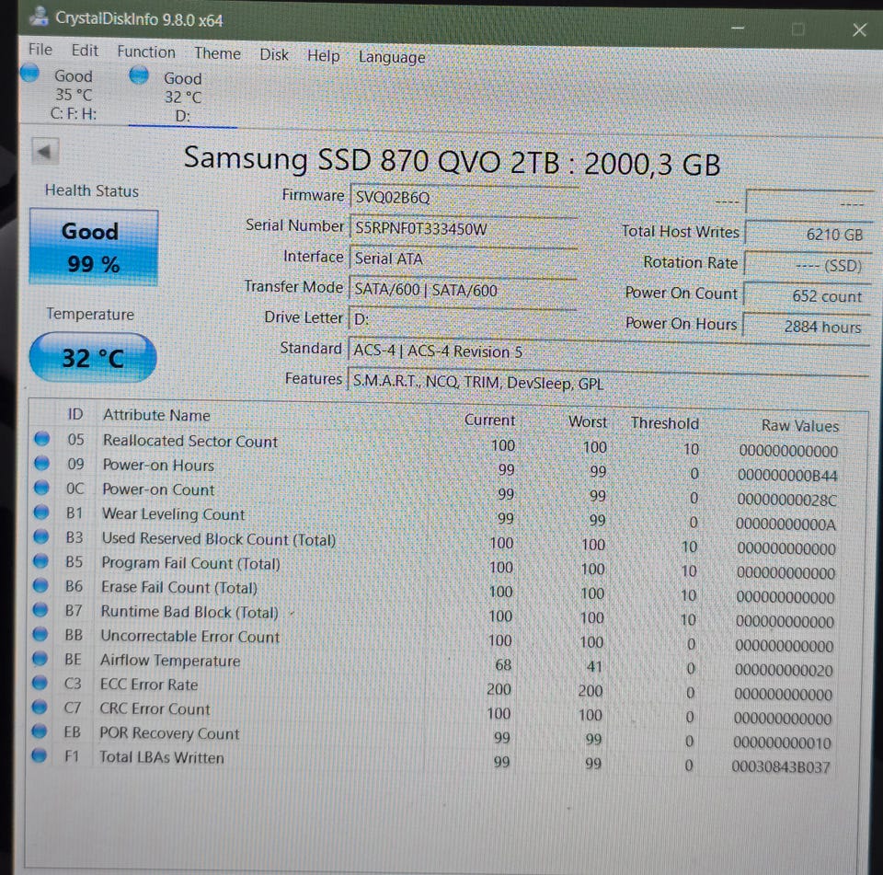Click the Current column header
This screenshot has width=883, height=875.
489,420
